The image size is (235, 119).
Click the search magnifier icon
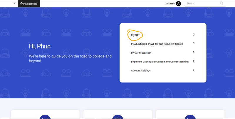tap(221, 3)
